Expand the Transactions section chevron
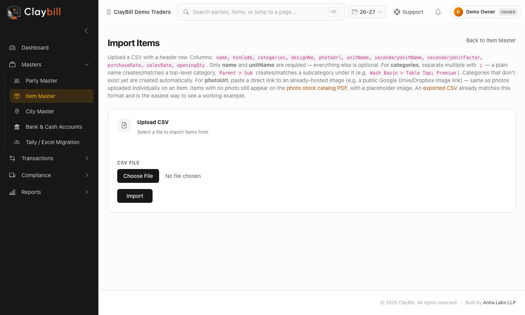525x315 pixels. tap(87, 158)
